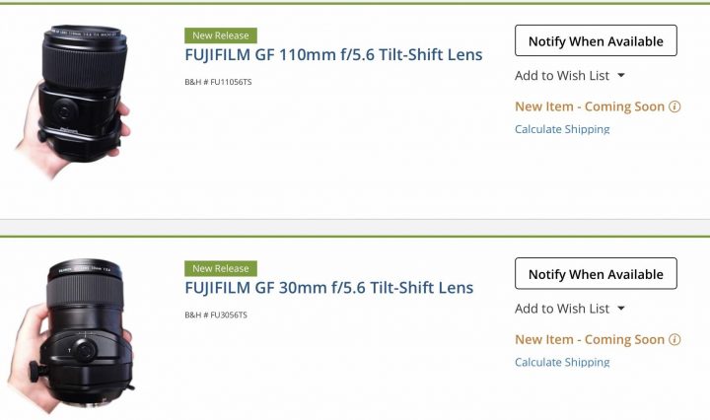Click New Item - Coming Soon on 110mm
Screen dimensions: 710x420
tap(590, 106)
